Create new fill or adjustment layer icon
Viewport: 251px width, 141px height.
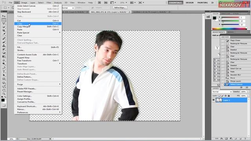[231, 139]
